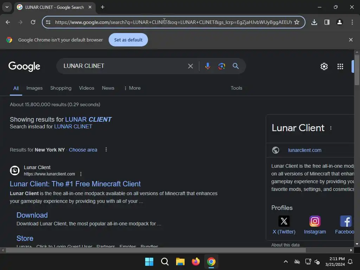The width and height of the screenshot is (360, 270).
Task: Open the Google apps grid
Action: pos(340,66)
